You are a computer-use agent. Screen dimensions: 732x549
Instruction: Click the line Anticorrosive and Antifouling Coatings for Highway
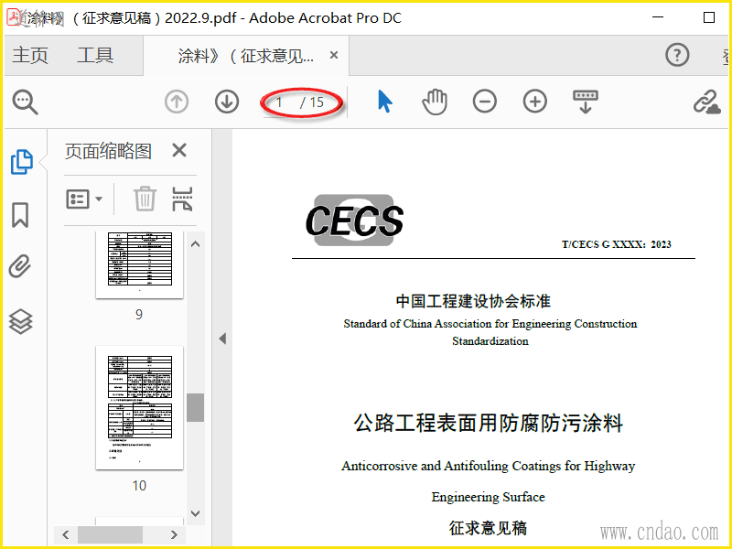pyautogui.click(x=489, y=466)
